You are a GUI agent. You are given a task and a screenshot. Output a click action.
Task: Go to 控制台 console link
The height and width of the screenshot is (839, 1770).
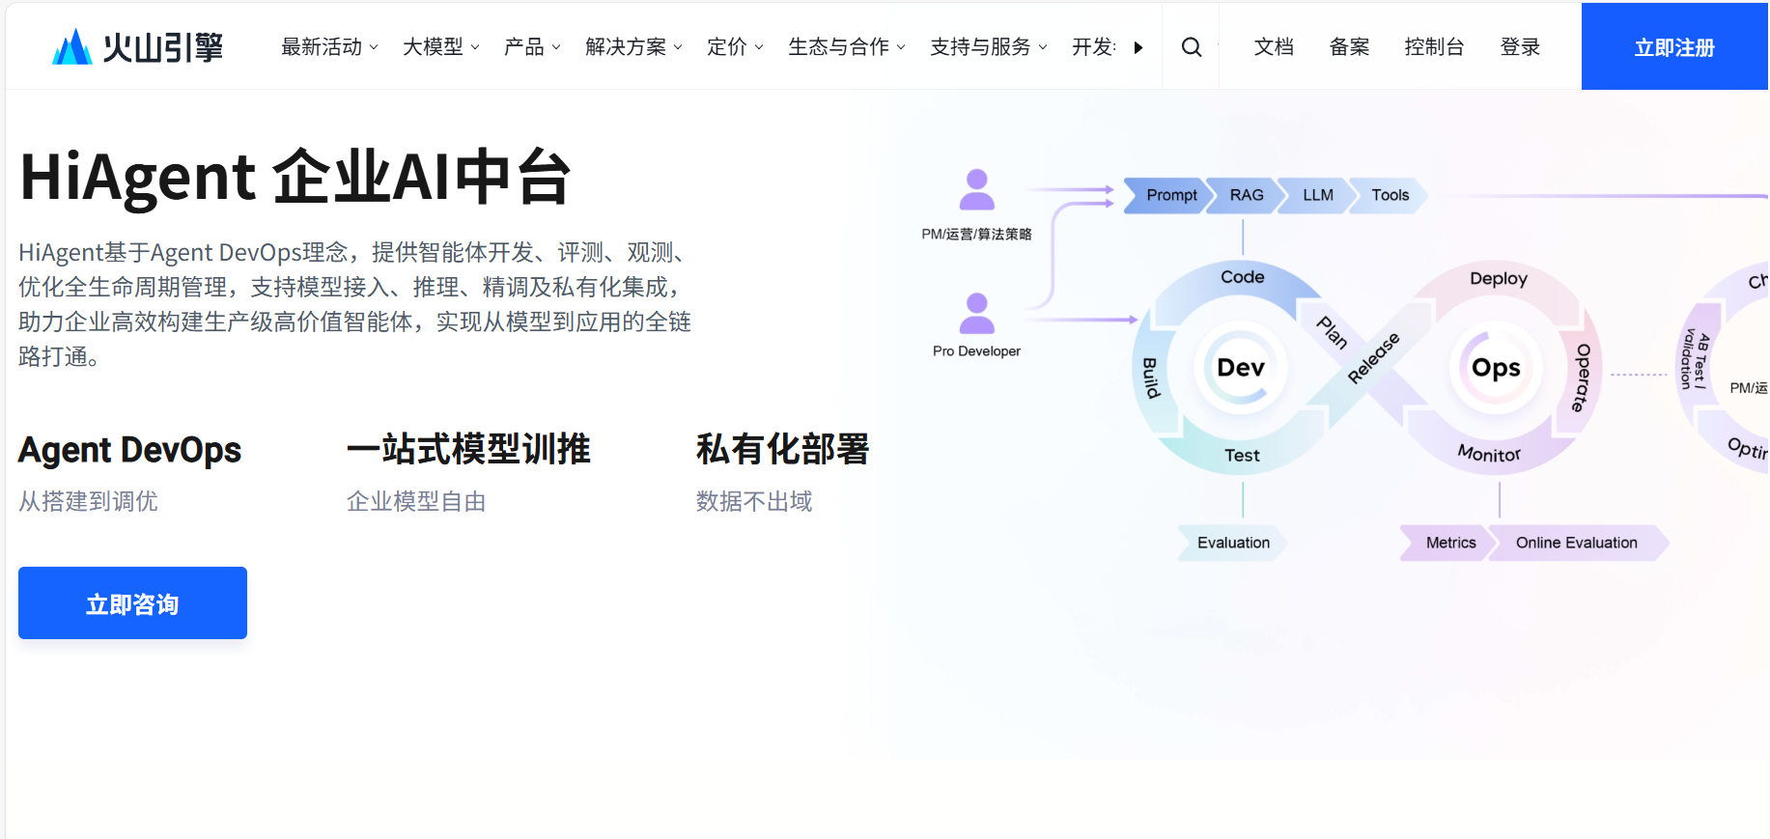click(1434, 47)
